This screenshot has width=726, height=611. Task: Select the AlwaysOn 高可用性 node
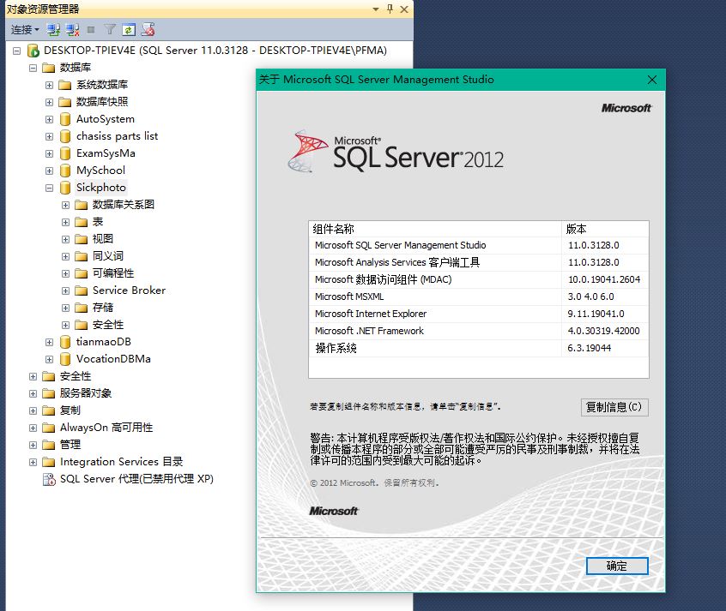pyautogui.click(x=106, y=428)
